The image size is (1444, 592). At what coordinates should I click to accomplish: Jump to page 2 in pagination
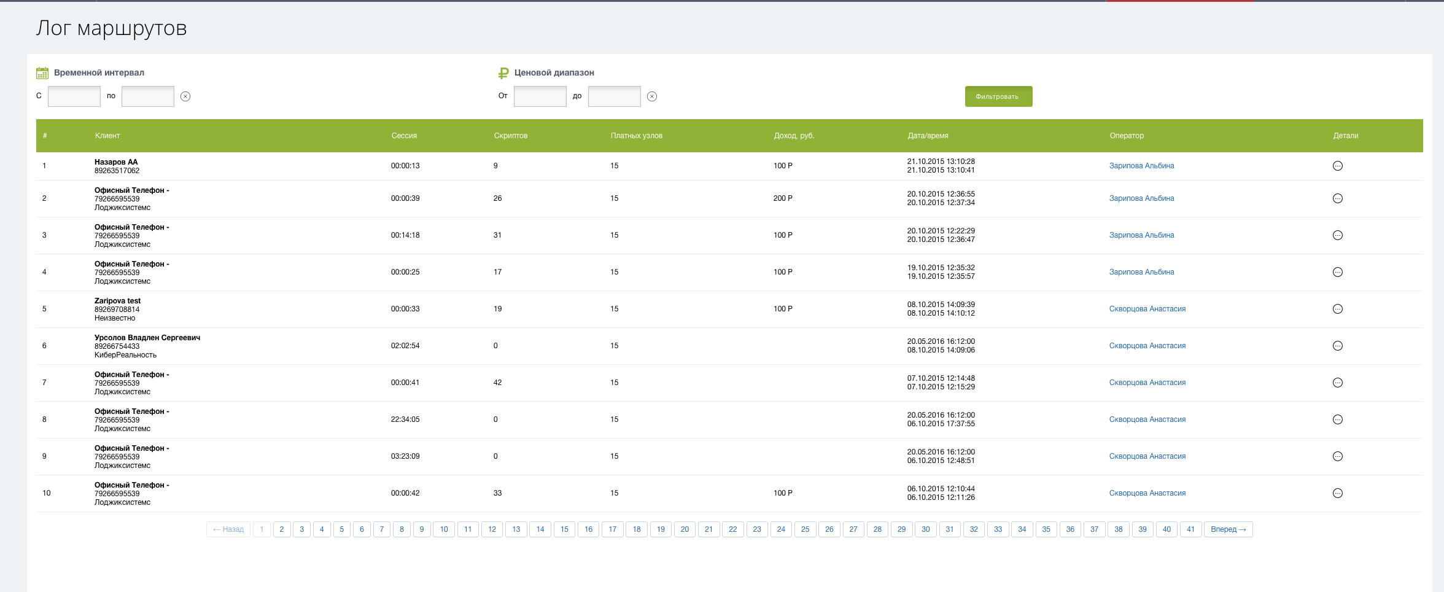[x=282, y=529]
